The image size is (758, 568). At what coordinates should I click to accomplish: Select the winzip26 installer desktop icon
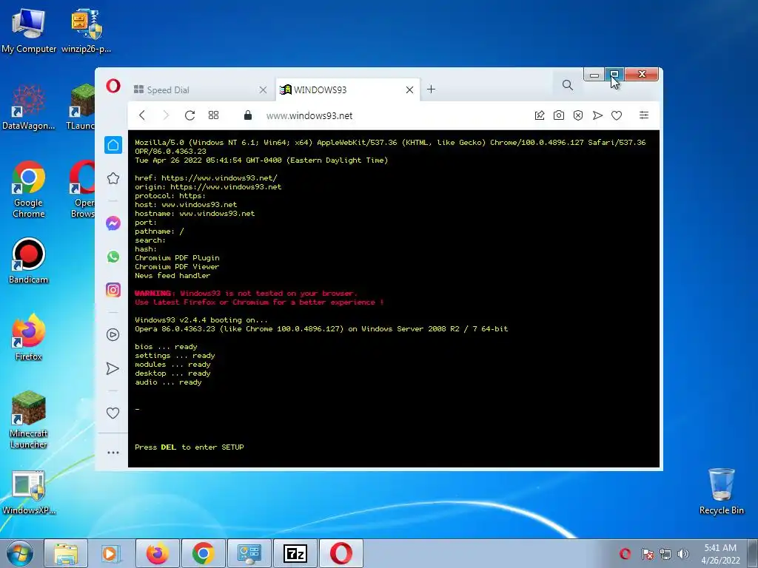pyautogui.click(x=87, y=31)
